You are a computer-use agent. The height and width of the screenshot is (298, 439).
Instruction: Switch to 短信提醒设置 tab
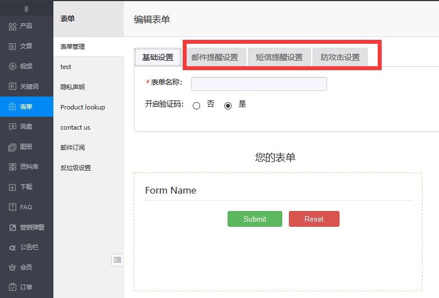pos(279,57)
